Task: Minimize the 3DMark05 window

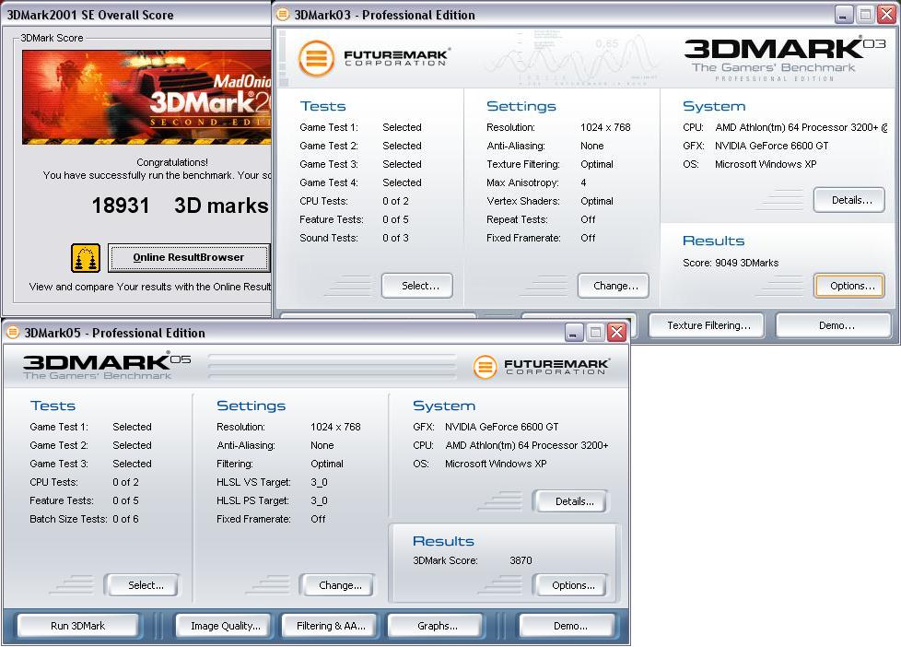Action: 573,332
